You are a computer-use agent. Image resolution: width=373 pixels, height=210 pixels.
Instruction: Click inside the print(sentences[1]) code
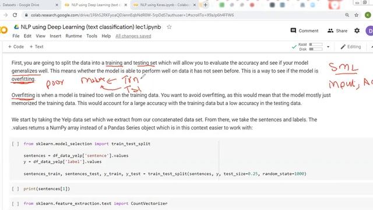tap(47, 189)
